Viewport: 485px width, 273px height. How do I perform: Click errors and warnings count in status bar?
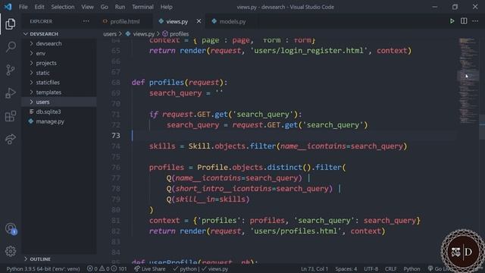pos(107,268)
